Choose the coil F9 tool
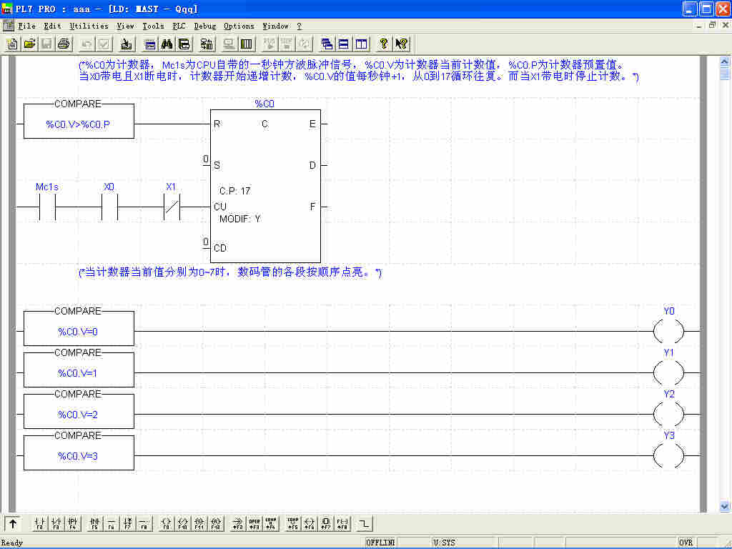 (166, 524)
